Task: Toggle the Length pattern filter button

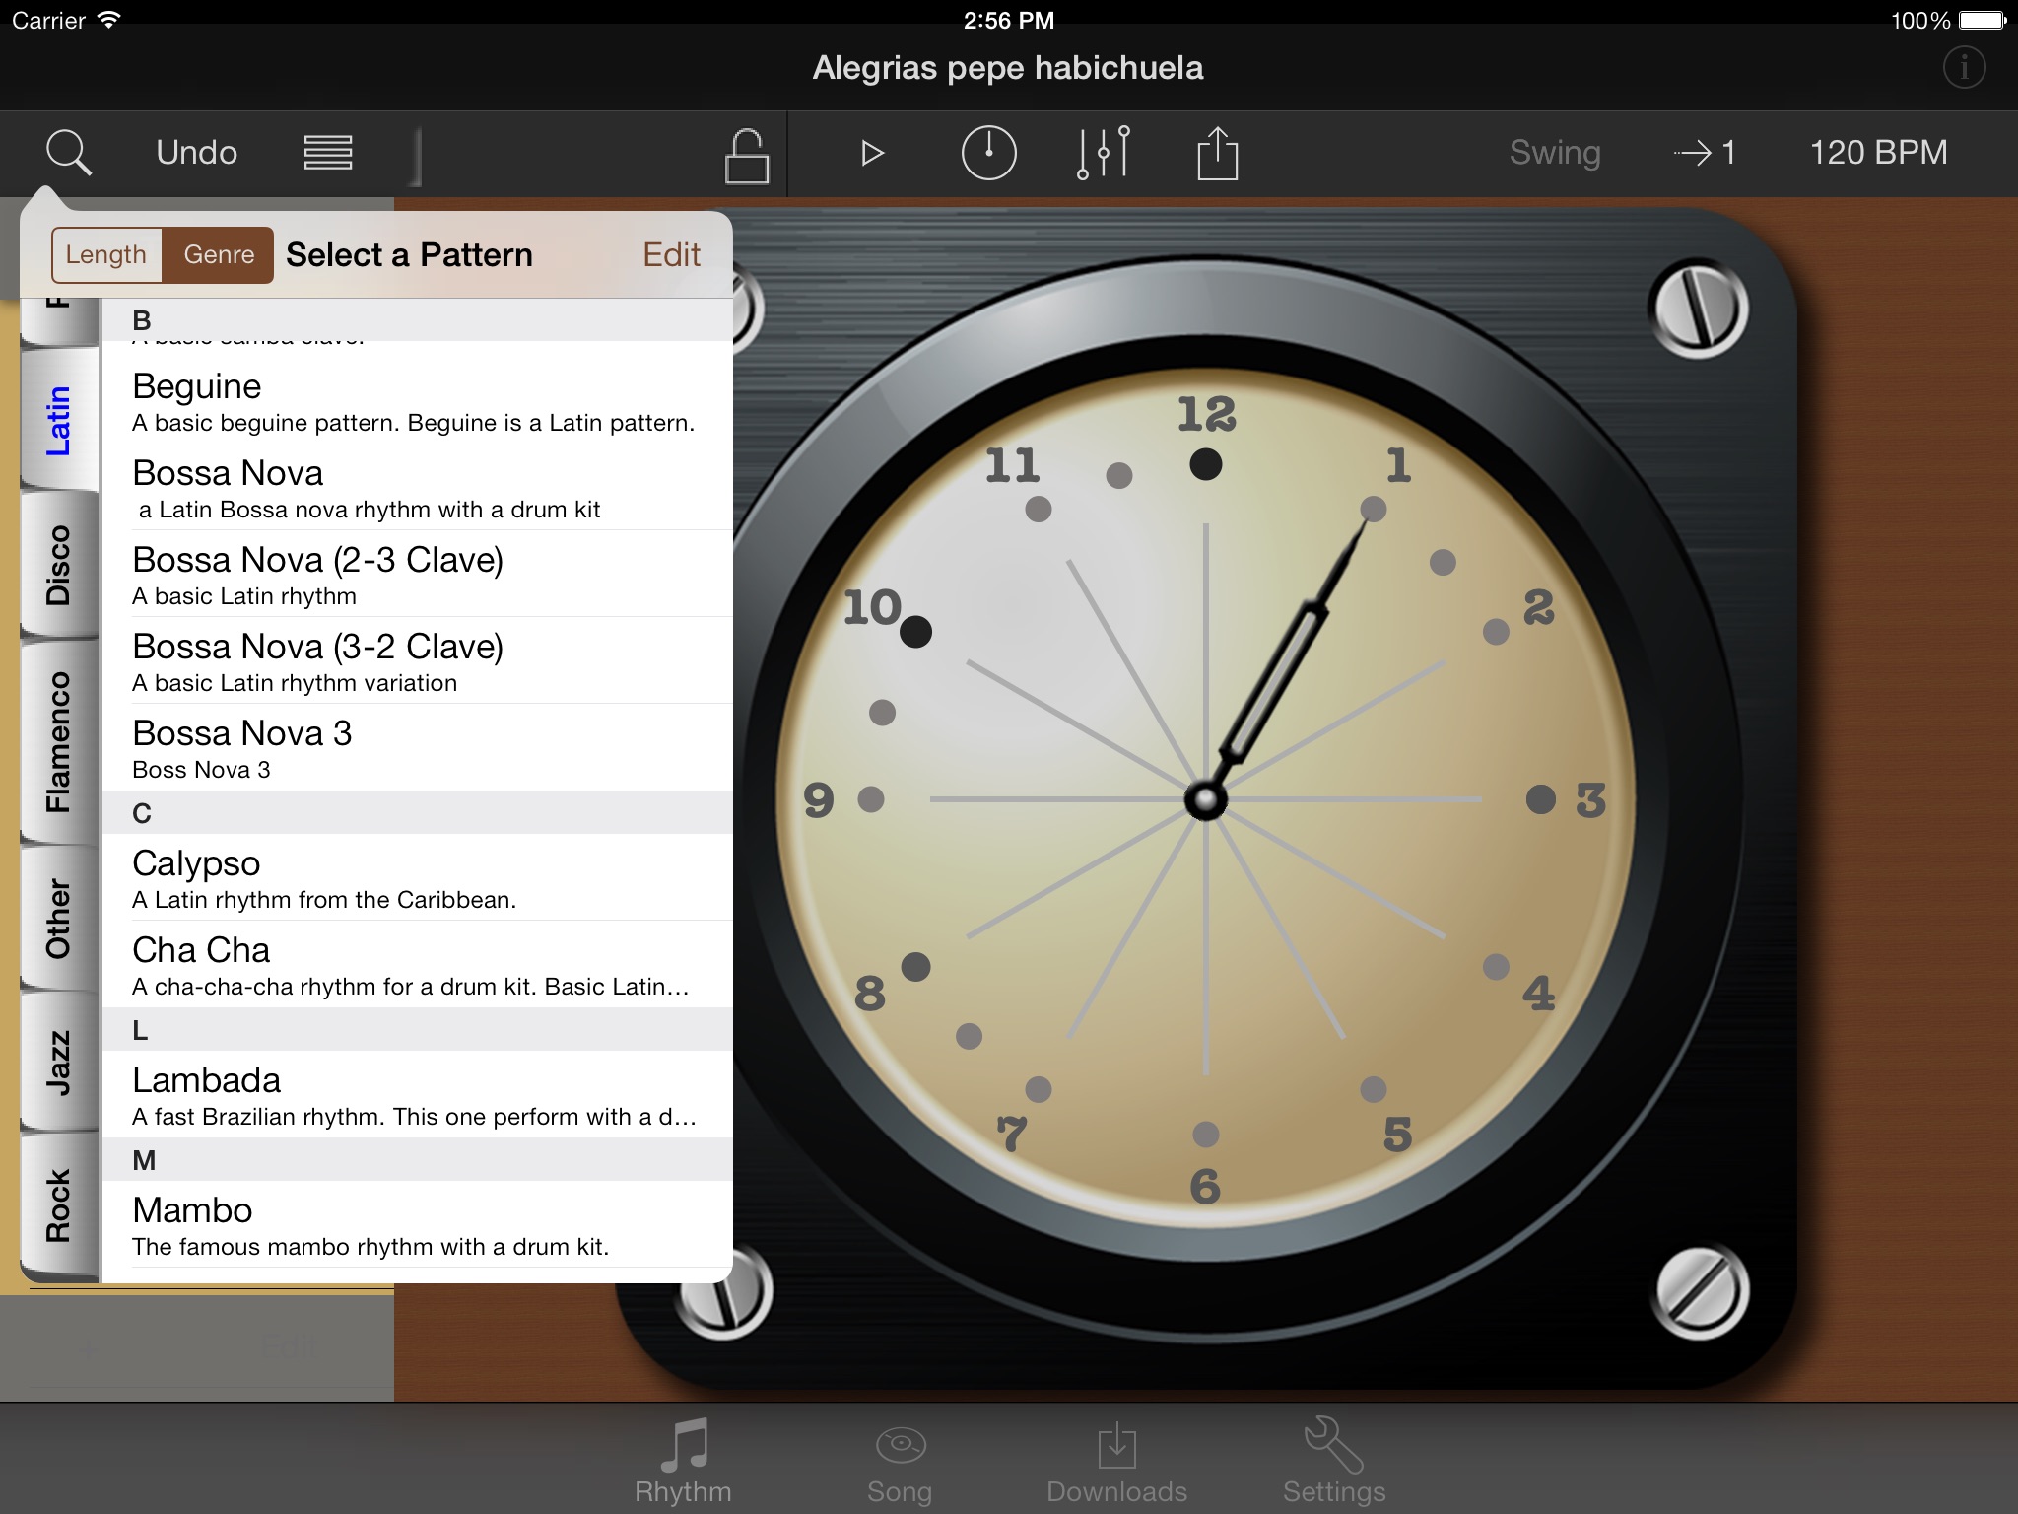Action: point(103,254)
